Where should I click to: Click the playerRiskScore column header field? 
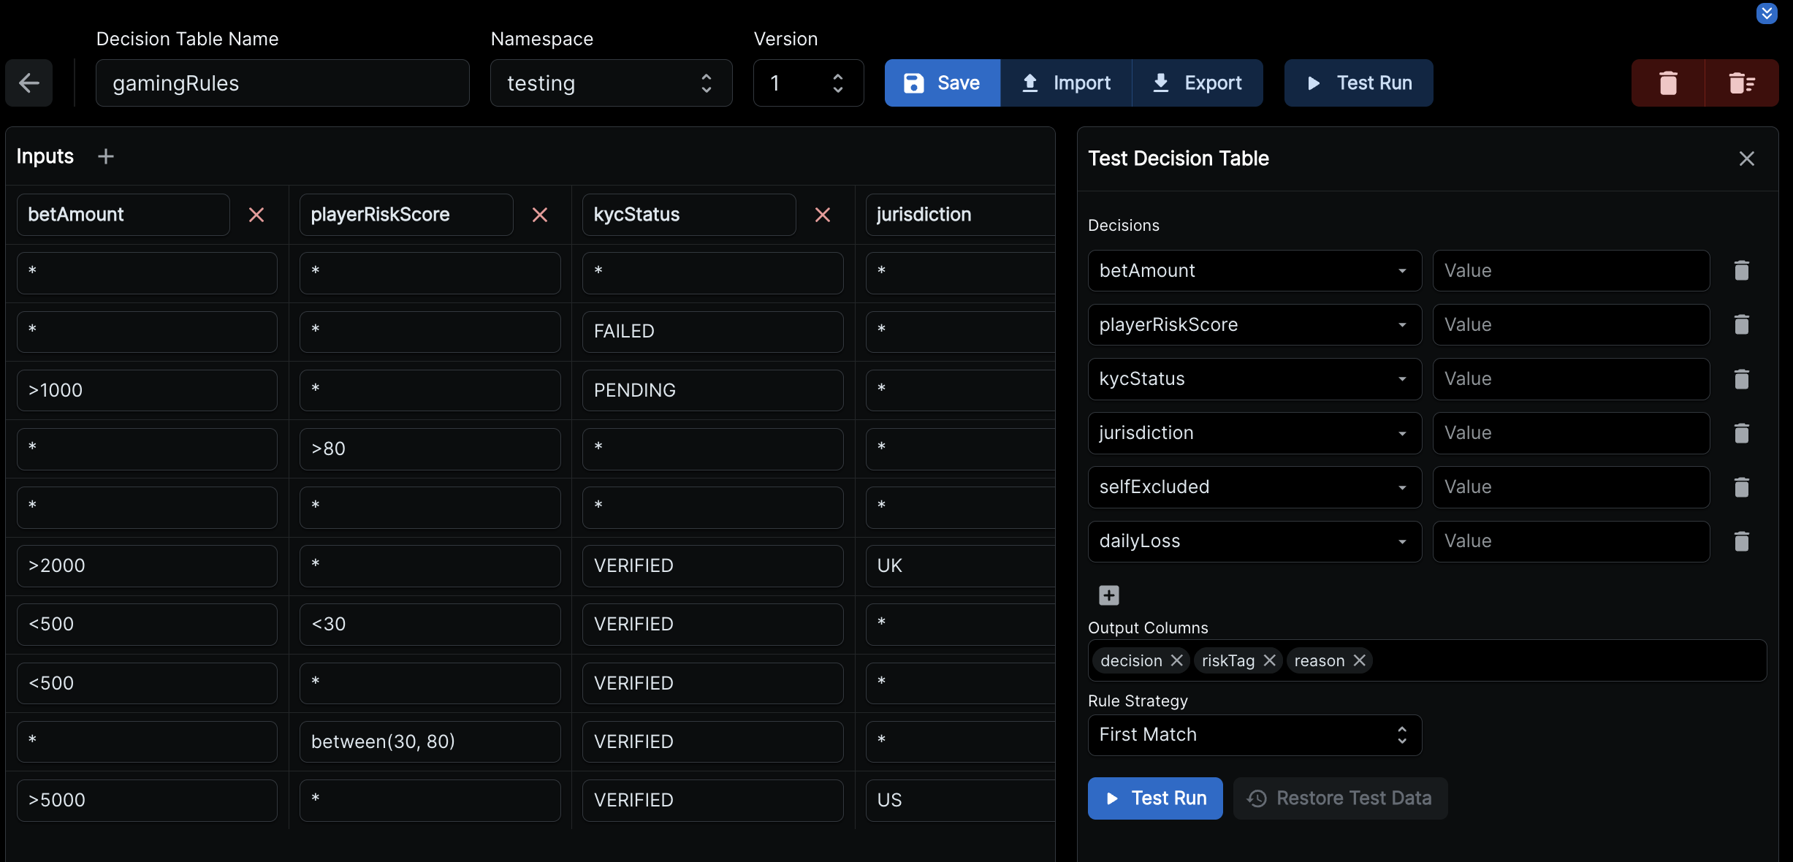coord(406,215)
